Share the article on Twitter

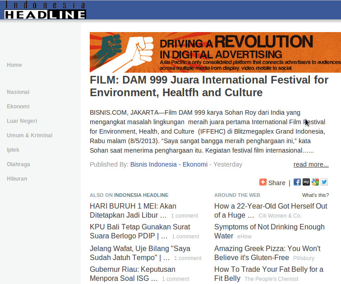324,182
